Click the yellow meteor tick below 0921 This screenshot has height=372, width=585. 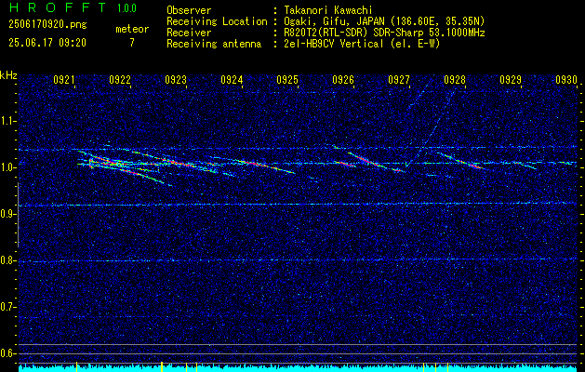[x=76, y=366]
